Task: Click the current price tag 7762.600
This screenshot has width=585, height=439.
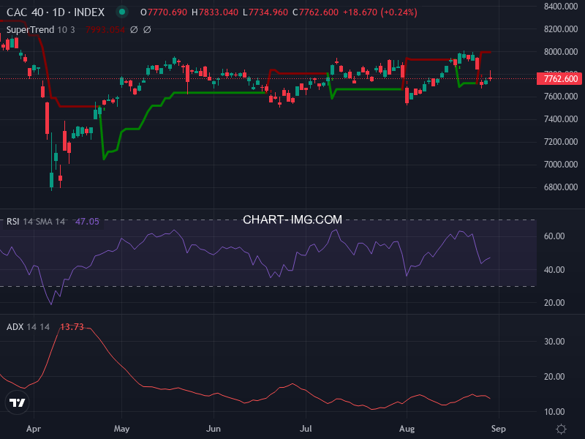Action: 559,79
